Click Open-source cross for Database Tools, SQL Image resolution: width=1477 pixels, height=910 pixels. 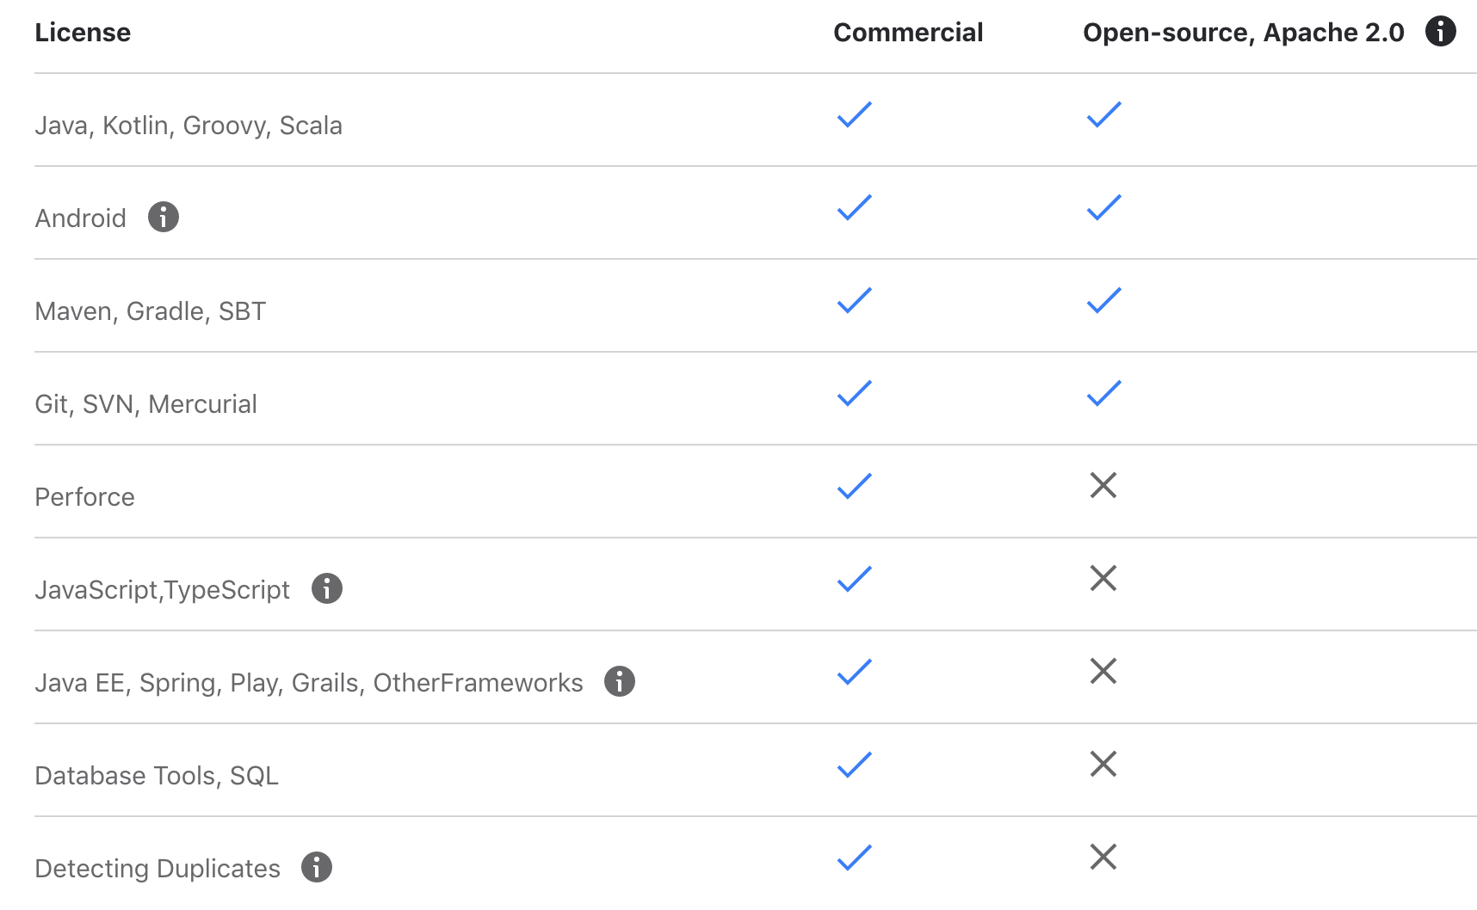1103,764
